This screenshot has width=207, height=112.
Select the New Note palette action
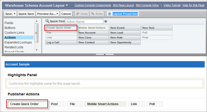[x=125, y=38]
